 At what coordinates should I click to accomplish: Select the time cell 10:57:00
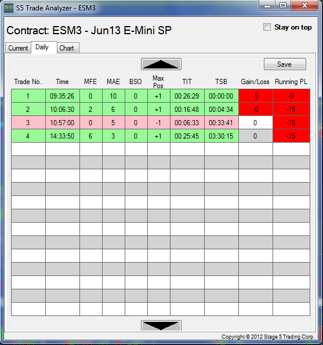[63, 122]
